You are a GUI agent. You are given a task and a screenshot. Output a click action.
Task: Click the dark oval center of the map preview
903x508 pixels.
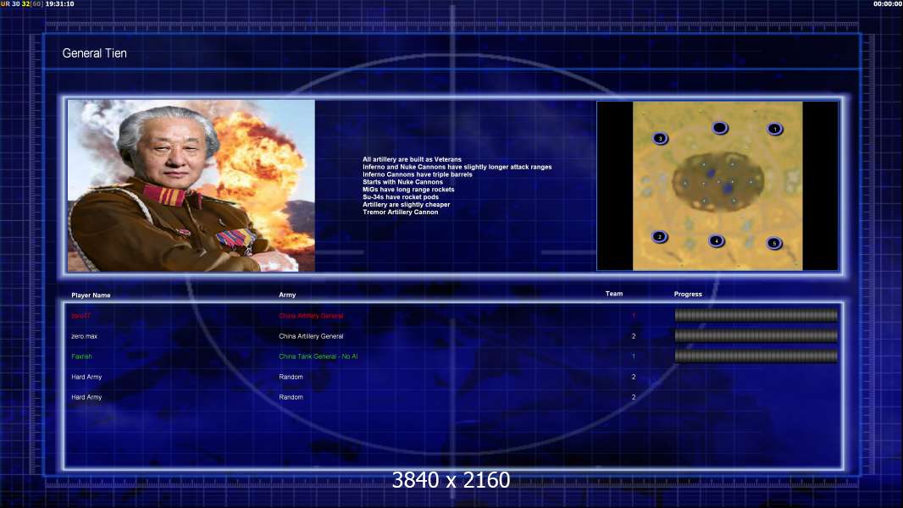718,181
